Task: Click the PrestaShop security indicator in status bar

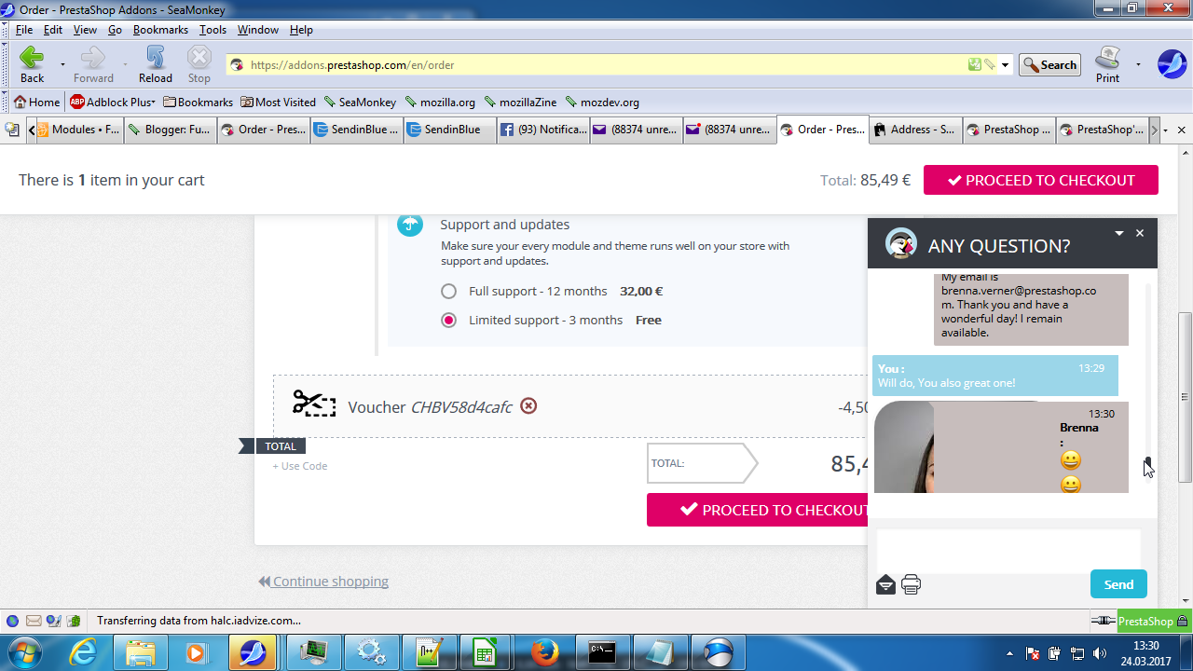Action: [x=1154, y=621]
